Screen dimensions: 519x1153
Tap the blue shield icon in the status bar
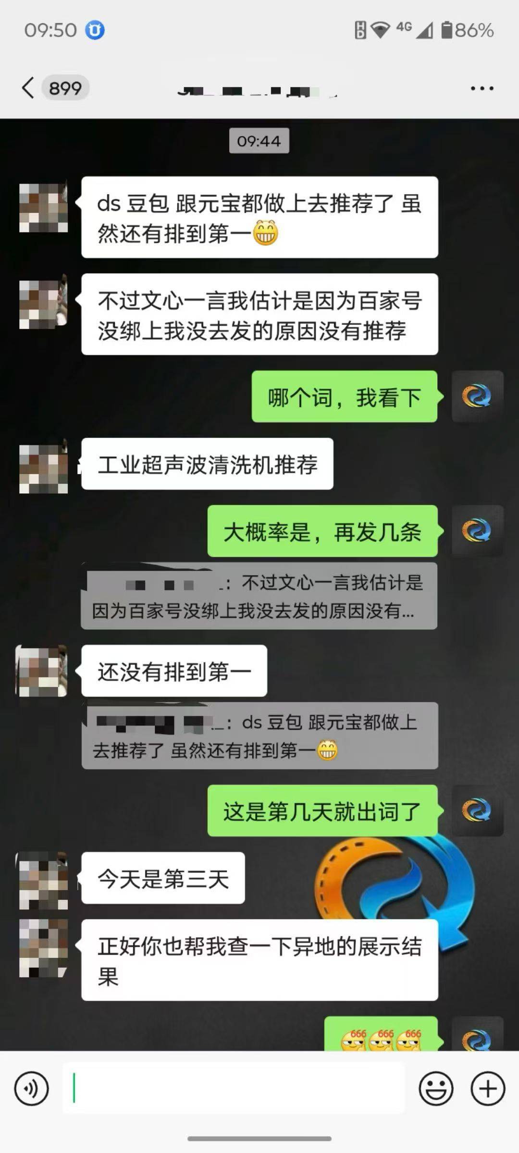coord(95,30)
